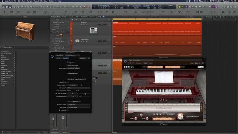Open the Scripter preset name dropdown
This screenshot has height=134, width=238.
(x=67, y=55)
